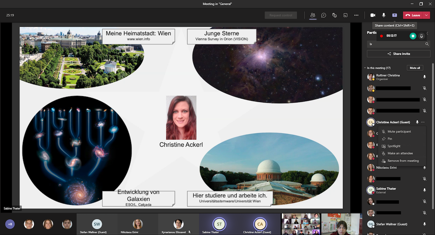
Task: Select the Stefan Wallner (Guest) video tile
Action: tap(97, 224)
